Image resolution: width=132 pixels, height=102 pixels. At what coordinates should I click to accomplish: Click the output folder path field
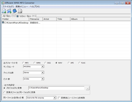(x=56, y=88)
